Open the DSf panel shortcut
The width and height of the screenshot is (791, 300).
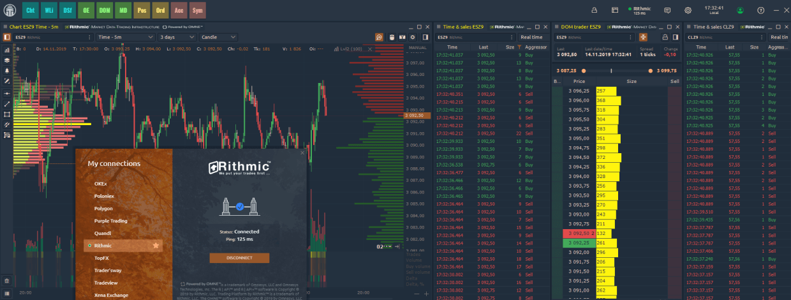pyautogui.click(x=68, y=10)
